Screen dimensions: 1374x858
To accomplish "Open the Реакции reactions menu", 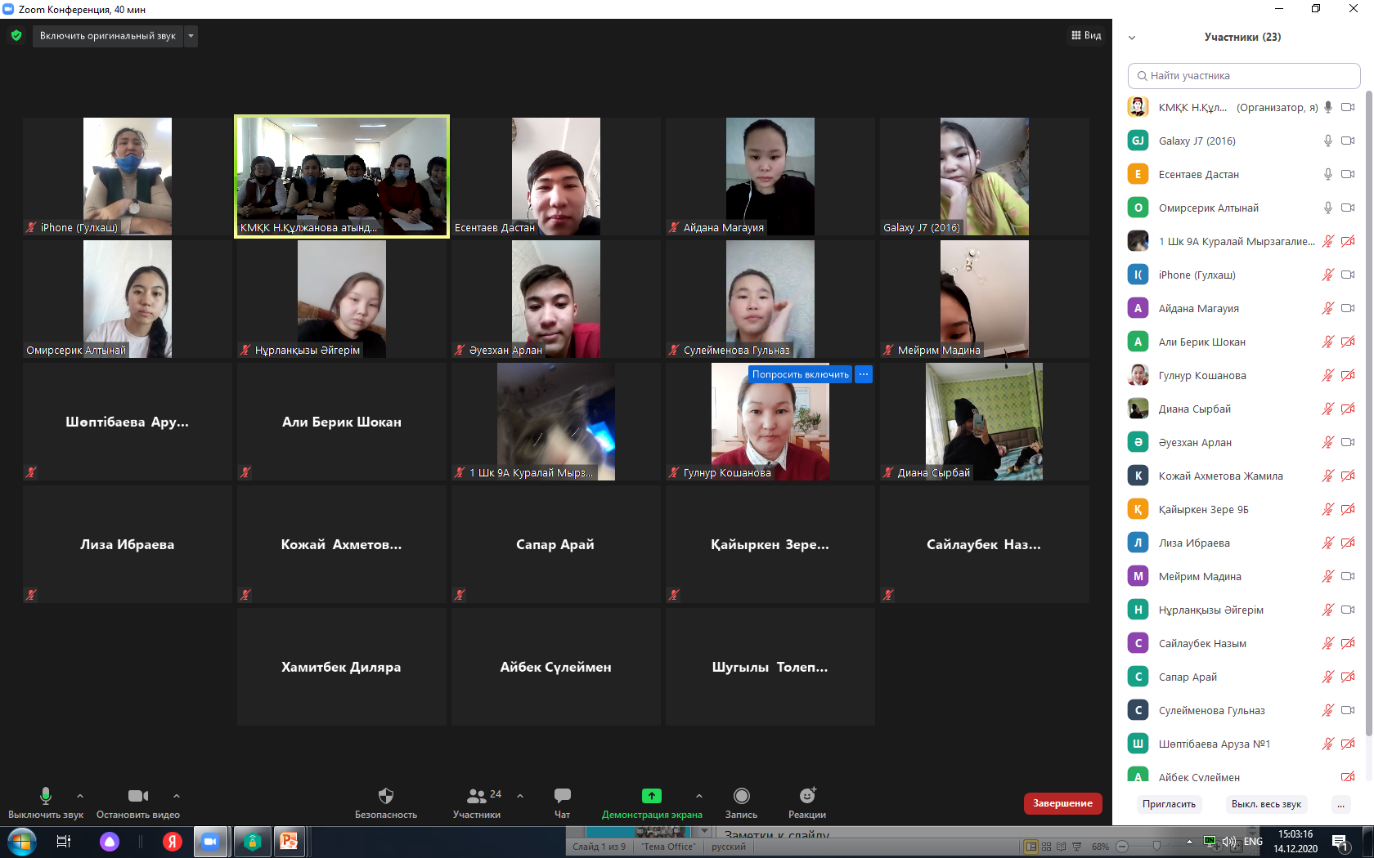I will 807,796.
